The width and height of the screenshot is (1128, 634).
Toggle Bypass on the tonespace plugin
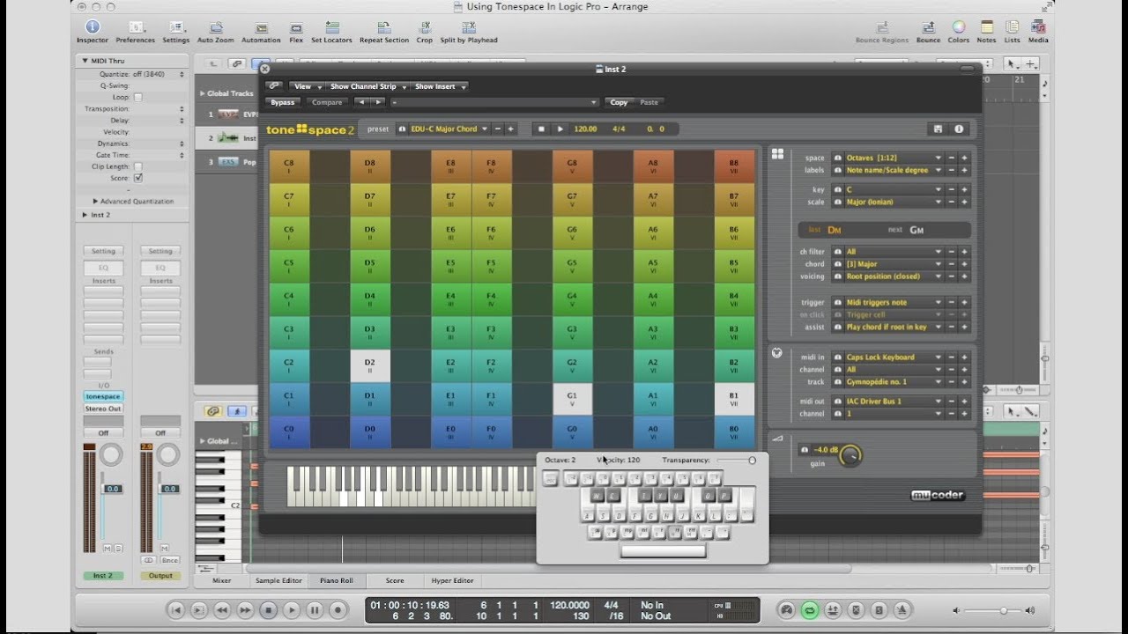(283, 102)
